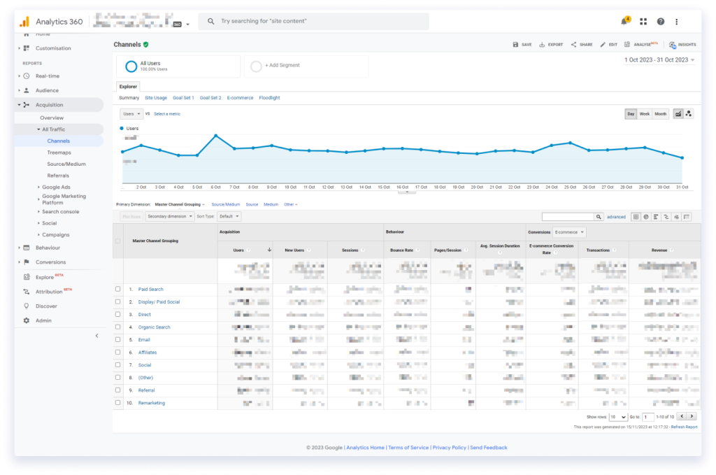Click the notifications bell icon
This screenshot has height=475, width=716.
(x=624, y=21)
